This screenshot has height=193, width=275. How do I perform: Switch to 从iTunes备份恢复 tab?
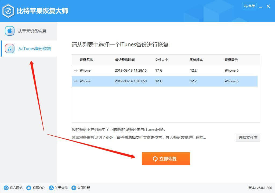point(34,49)
